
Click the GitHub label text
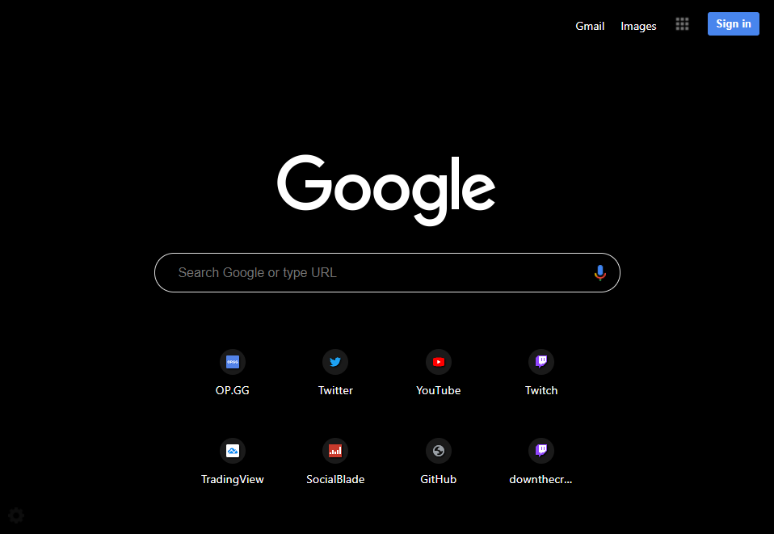coord(439,479)
